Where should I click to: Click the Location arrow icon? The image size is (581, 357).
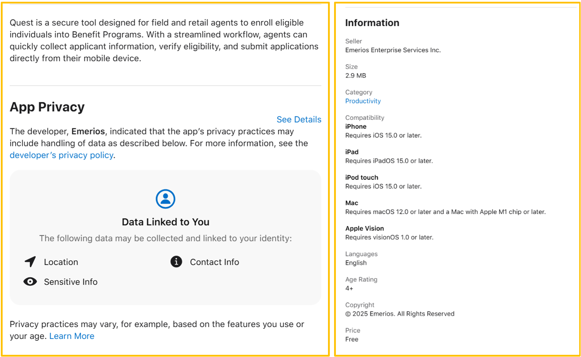pos(30,262)
